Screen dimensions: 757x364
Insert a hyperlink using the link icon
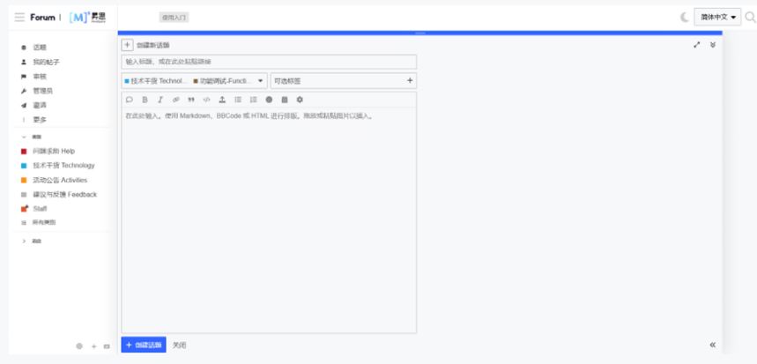[x=175, y=100]
